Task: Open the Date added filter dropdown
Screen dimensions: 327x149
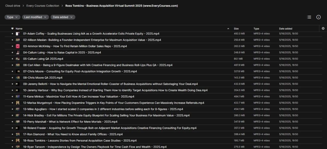Action: tap(63, 17)
